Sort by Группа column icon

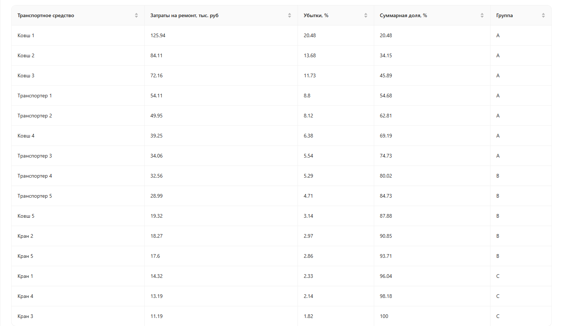click(543, 15)
